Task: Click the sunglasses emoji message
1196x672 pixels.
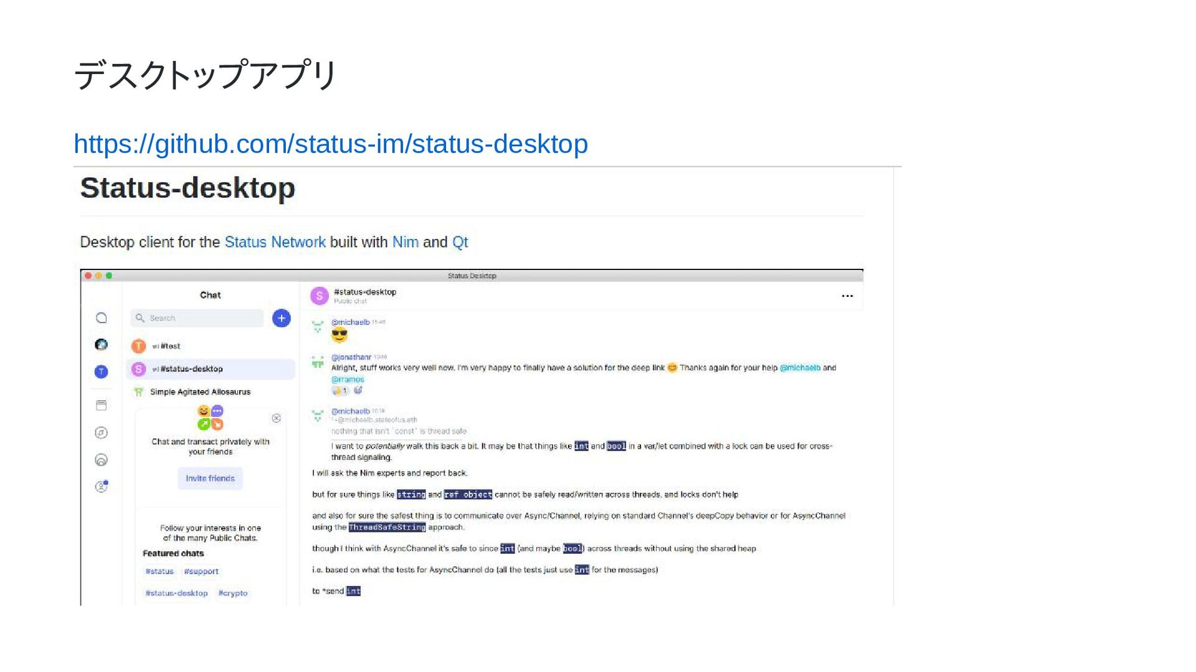Action: click(339, 336)
